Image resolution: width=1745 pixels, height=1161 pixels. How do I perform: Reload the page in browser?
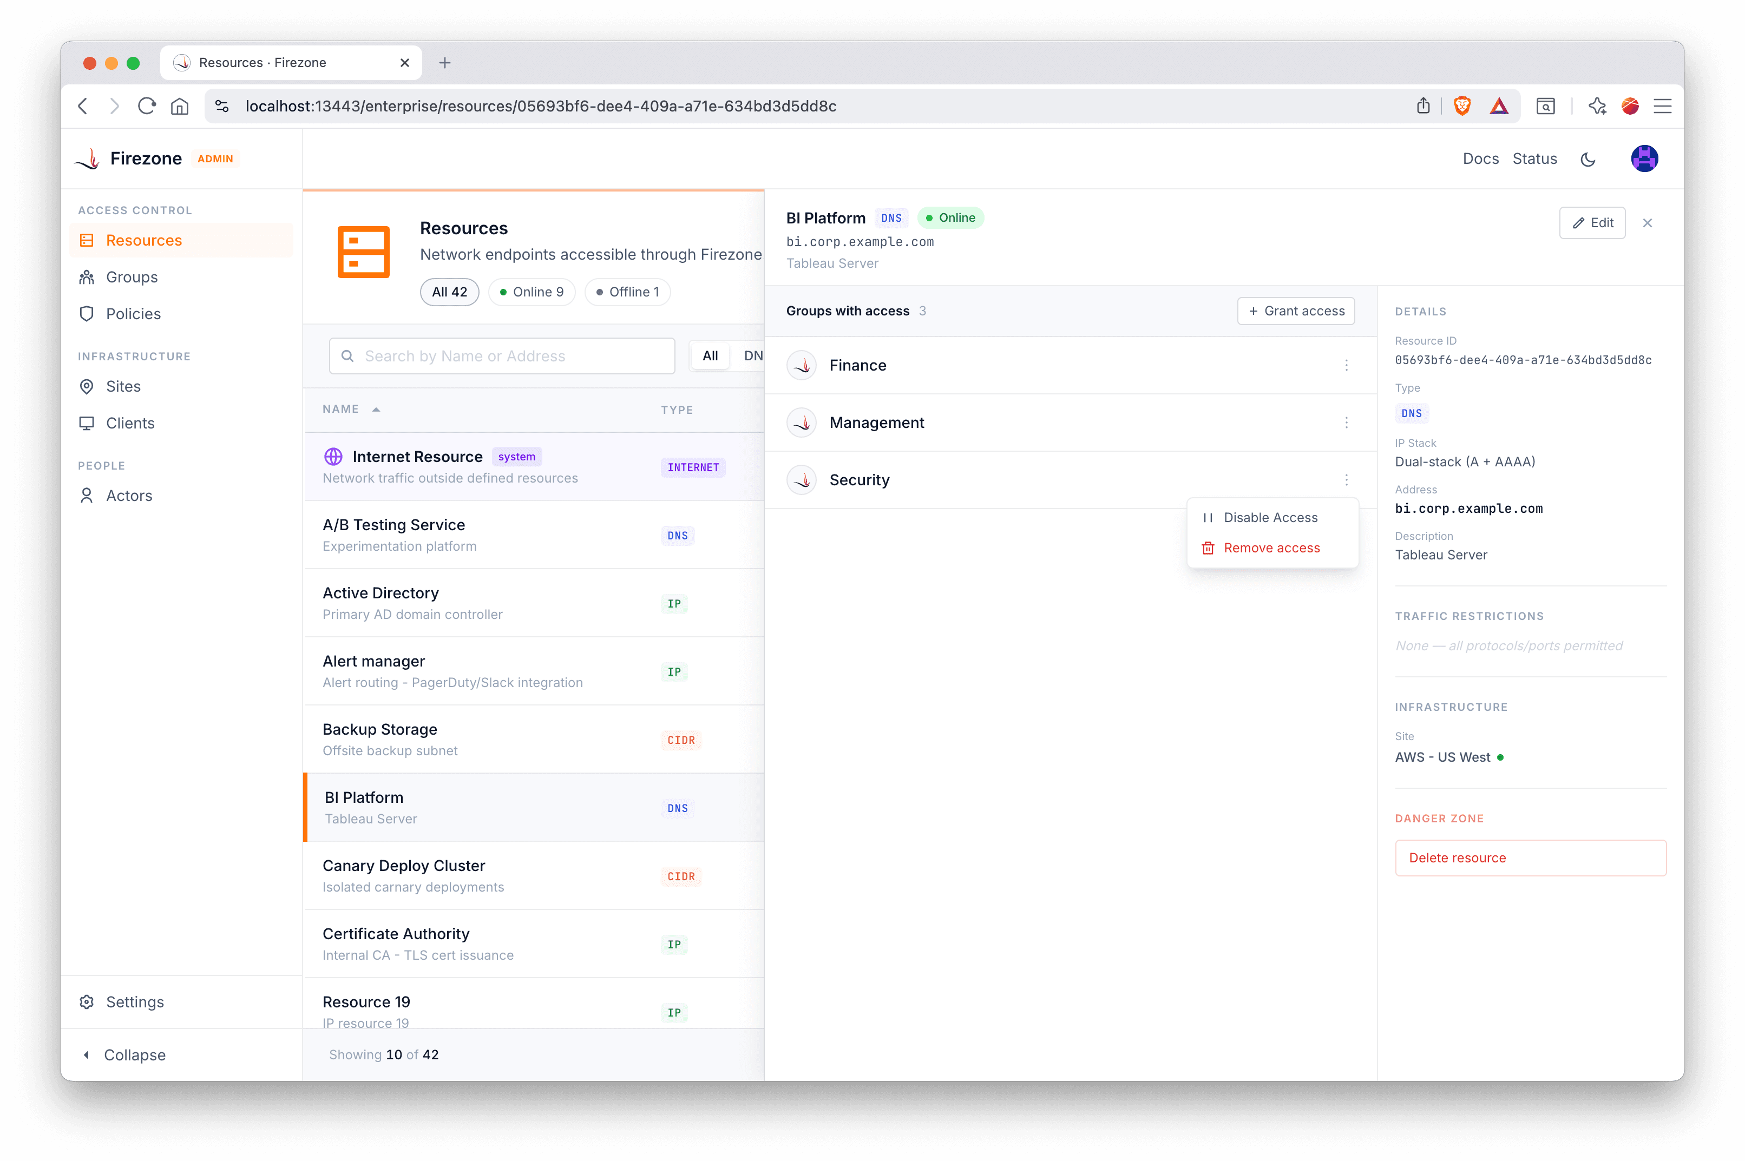tap(146, 106)
